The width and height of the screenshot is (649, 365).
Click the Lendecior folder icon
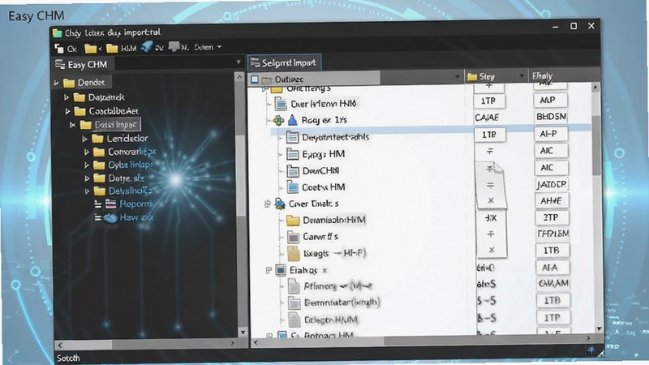[97, 138]
